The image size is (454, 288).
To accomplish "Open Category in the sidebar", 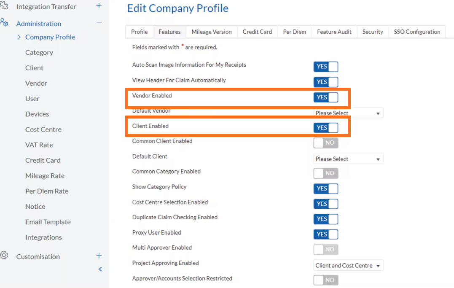I will tap(39, 53).
